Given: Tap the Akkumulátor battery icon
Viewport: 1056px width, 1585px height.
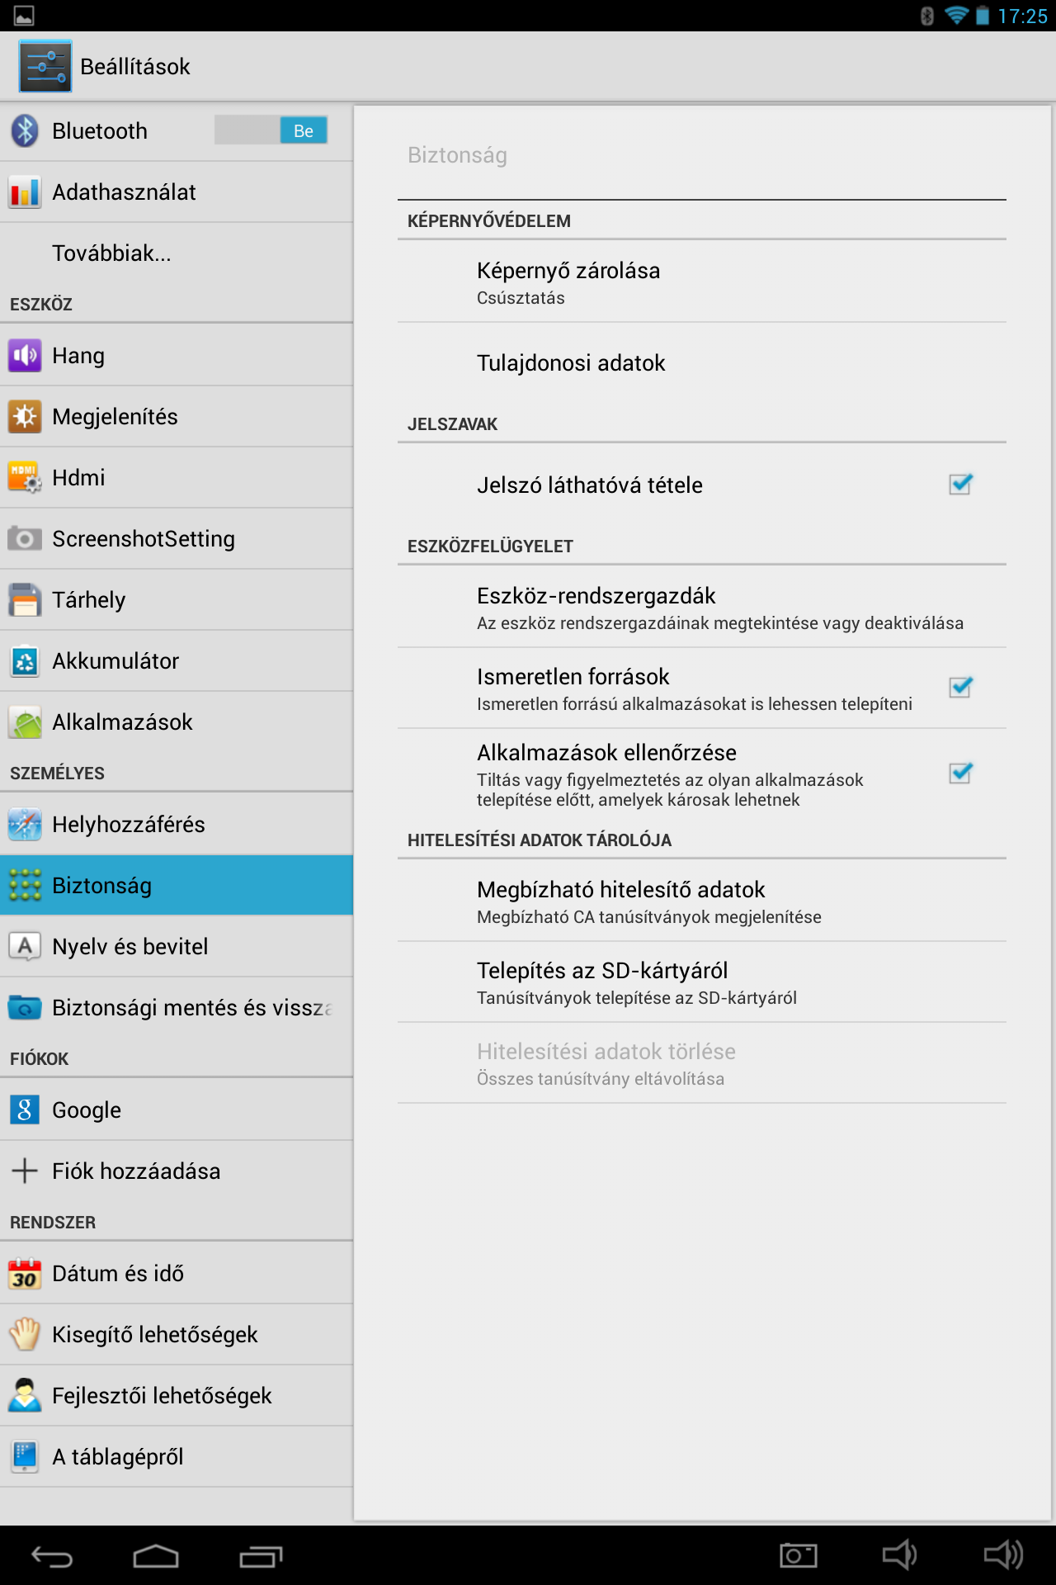Looking at the screenshot, I should tap(25, 661).
